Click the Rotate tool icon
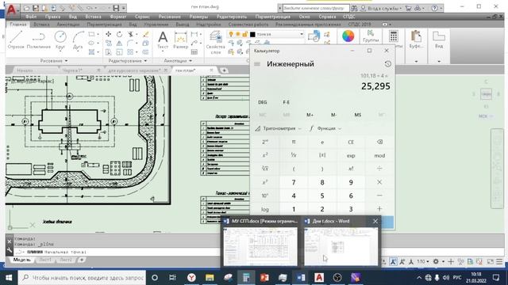The image size is (508, 285). (x=119, y=34)
